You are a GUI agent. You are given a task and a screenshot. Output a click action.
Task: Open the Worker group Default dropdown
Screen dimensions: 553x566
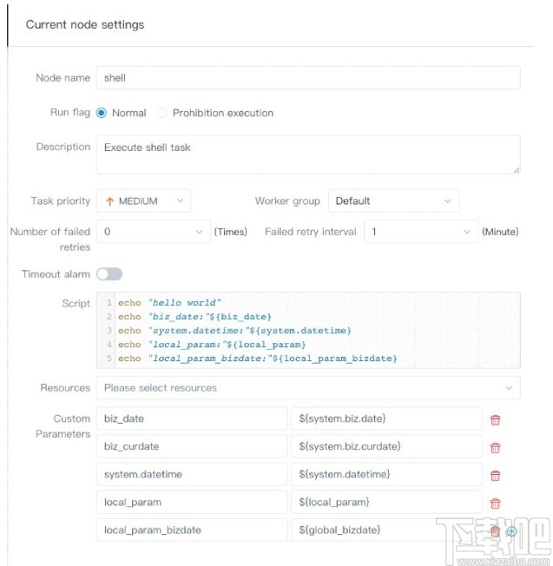394,201
